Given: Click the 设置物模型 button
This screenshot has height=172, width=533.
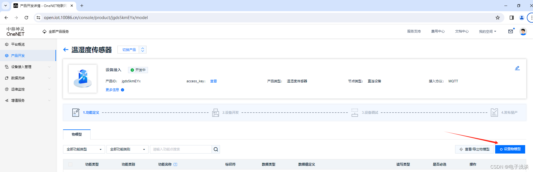Looking at the screenshot, I should point(510,149).
